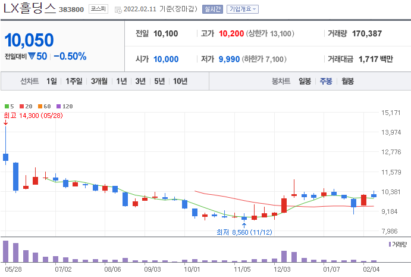Click the high price 10,200
The width and height of the screenshot is (411, 277).
point(231,33)
